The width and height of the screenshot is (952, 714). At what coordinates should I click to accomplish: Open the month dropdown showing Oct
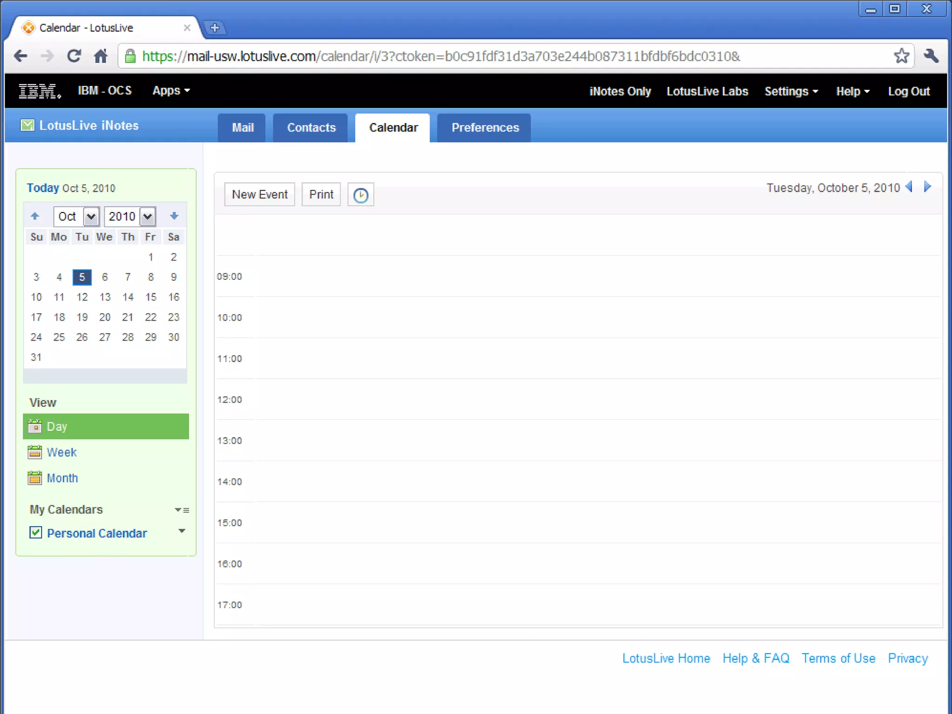91,217
